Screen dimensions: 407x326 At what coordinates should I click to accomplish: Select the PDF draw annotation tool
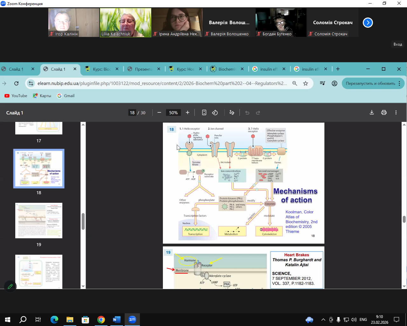point(232,112)
